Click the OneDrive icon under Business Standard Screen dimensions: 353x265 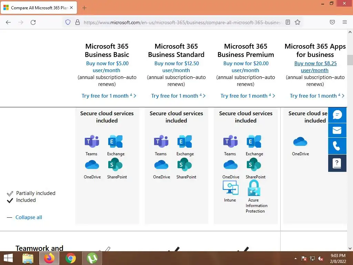(x=161, y=165)
